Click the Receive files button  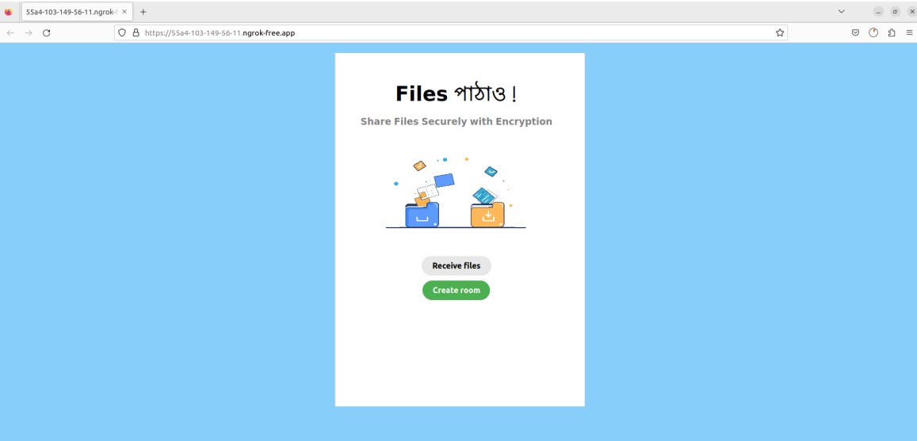pos(457,266)
